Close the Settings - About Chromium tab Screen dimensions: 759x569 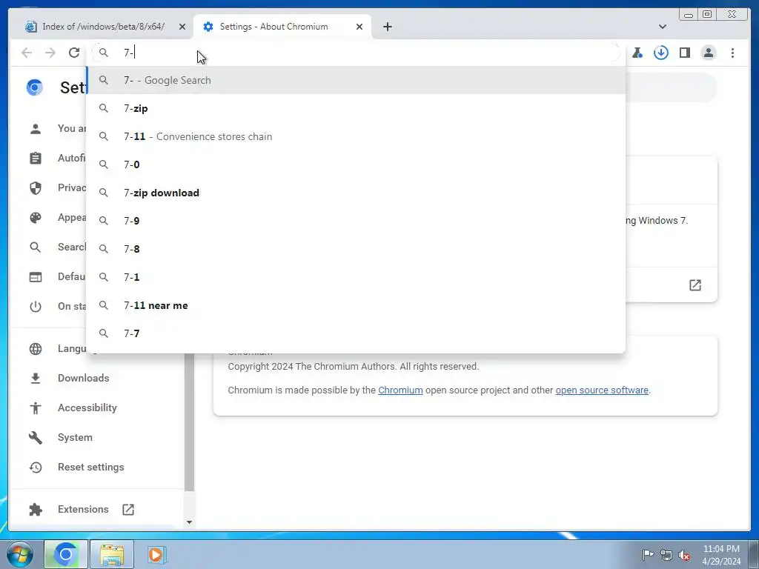pyautogui.click(x=359, y=27)
